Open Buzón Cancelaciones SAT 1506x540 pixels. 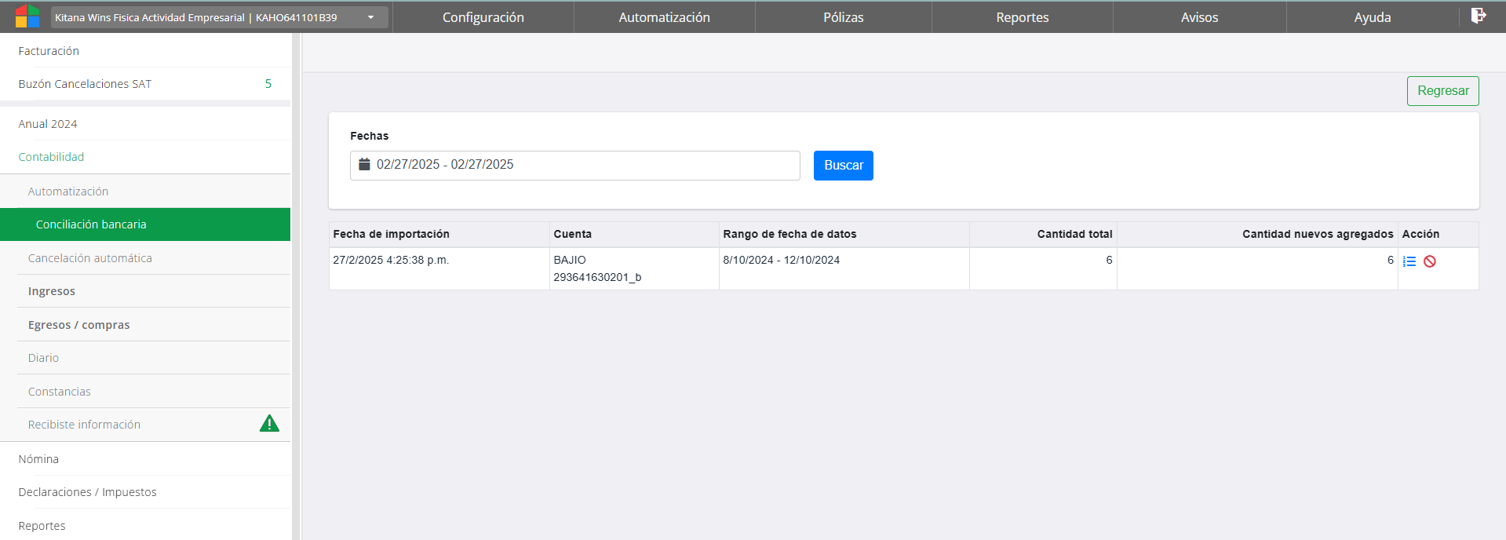(85, 84)
